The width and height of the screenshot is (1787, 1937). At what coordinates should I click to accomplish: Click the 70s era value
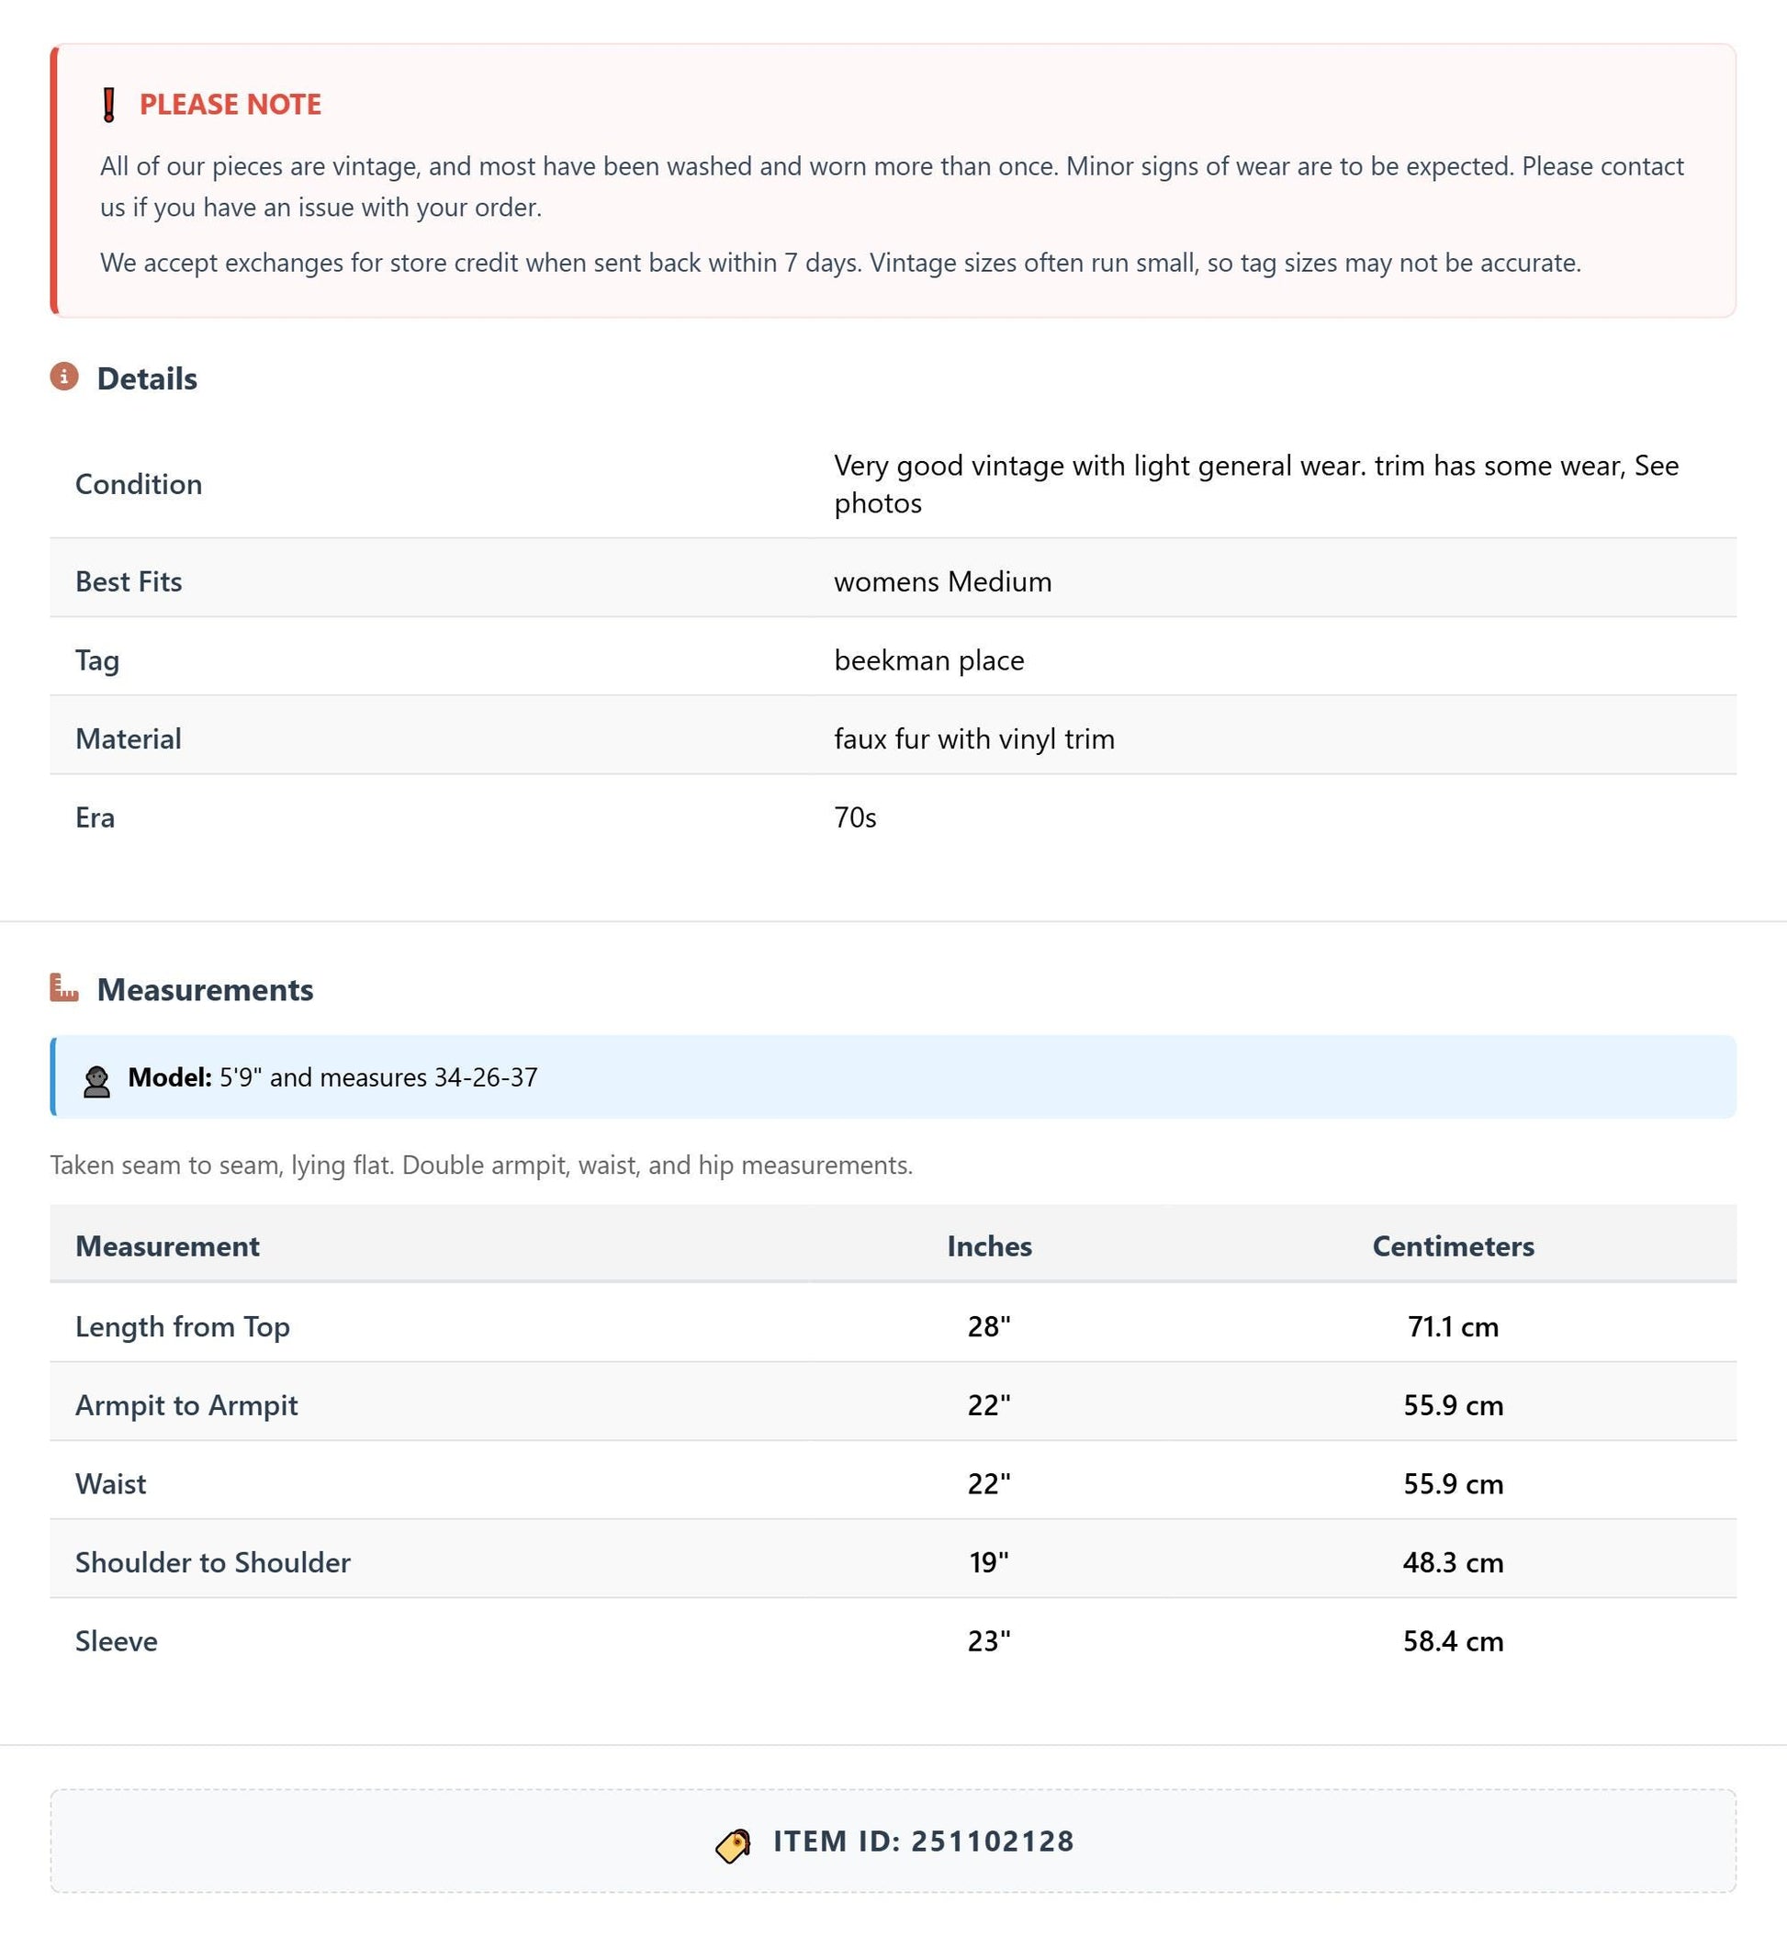pyautogui.click(x=856, y=818)
